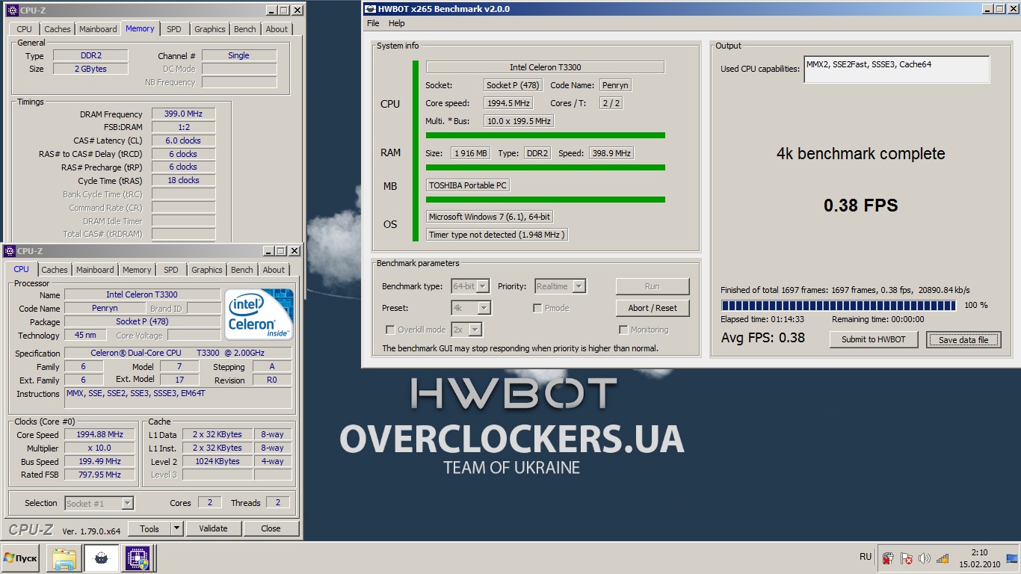Click the benchmark progress bar at 100 %
This screenshot has width=1021, height=574.
839,305
